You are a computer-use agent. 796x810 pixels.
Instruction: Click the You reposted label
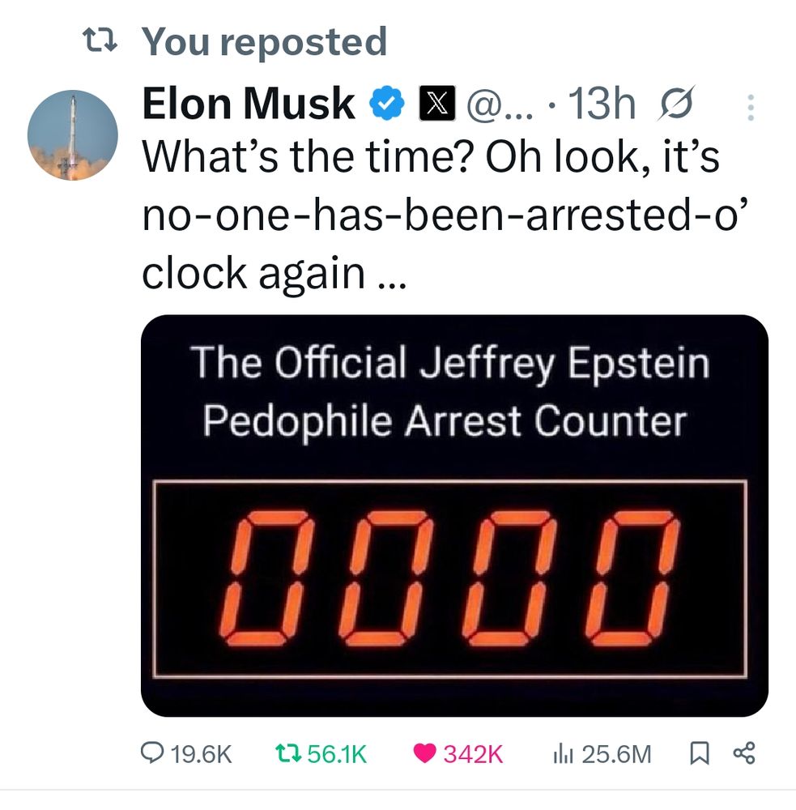pos(265,41)
